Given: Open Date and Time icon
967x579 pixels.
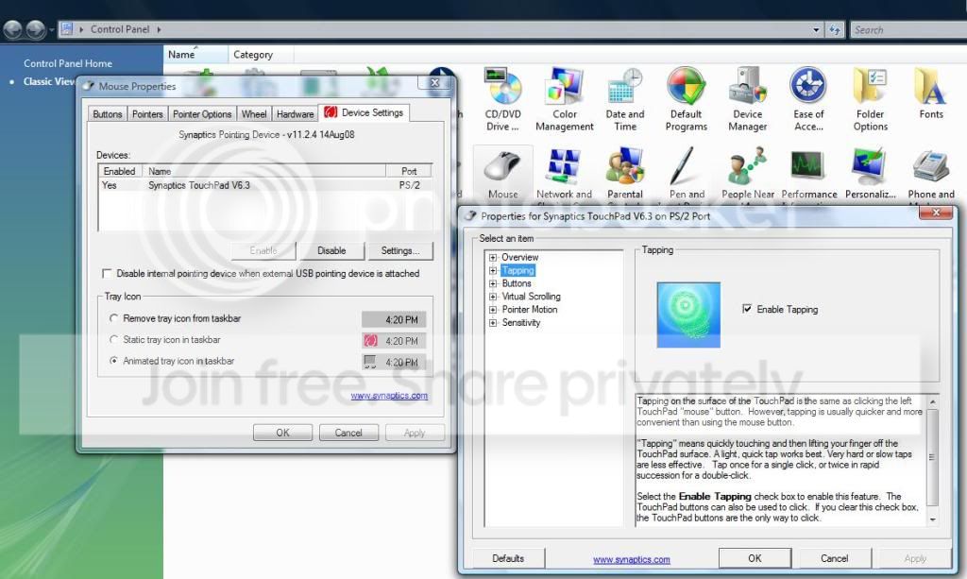Looking at the screenshot, I should point(625,100).
